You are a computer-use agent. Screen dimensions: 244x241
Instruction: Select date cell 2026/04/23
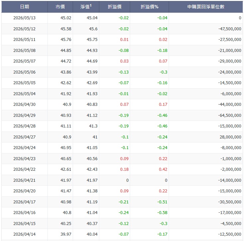point(25,159)
